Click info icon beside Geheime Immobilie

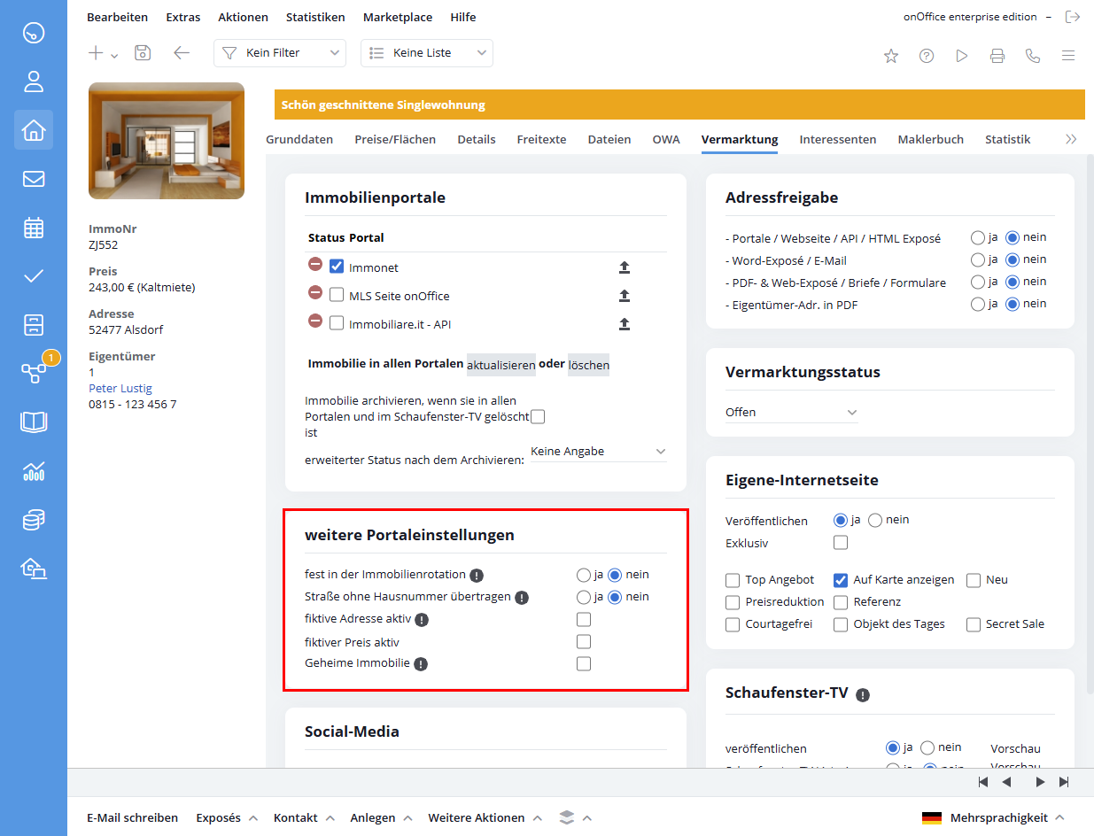click(421, 663)
